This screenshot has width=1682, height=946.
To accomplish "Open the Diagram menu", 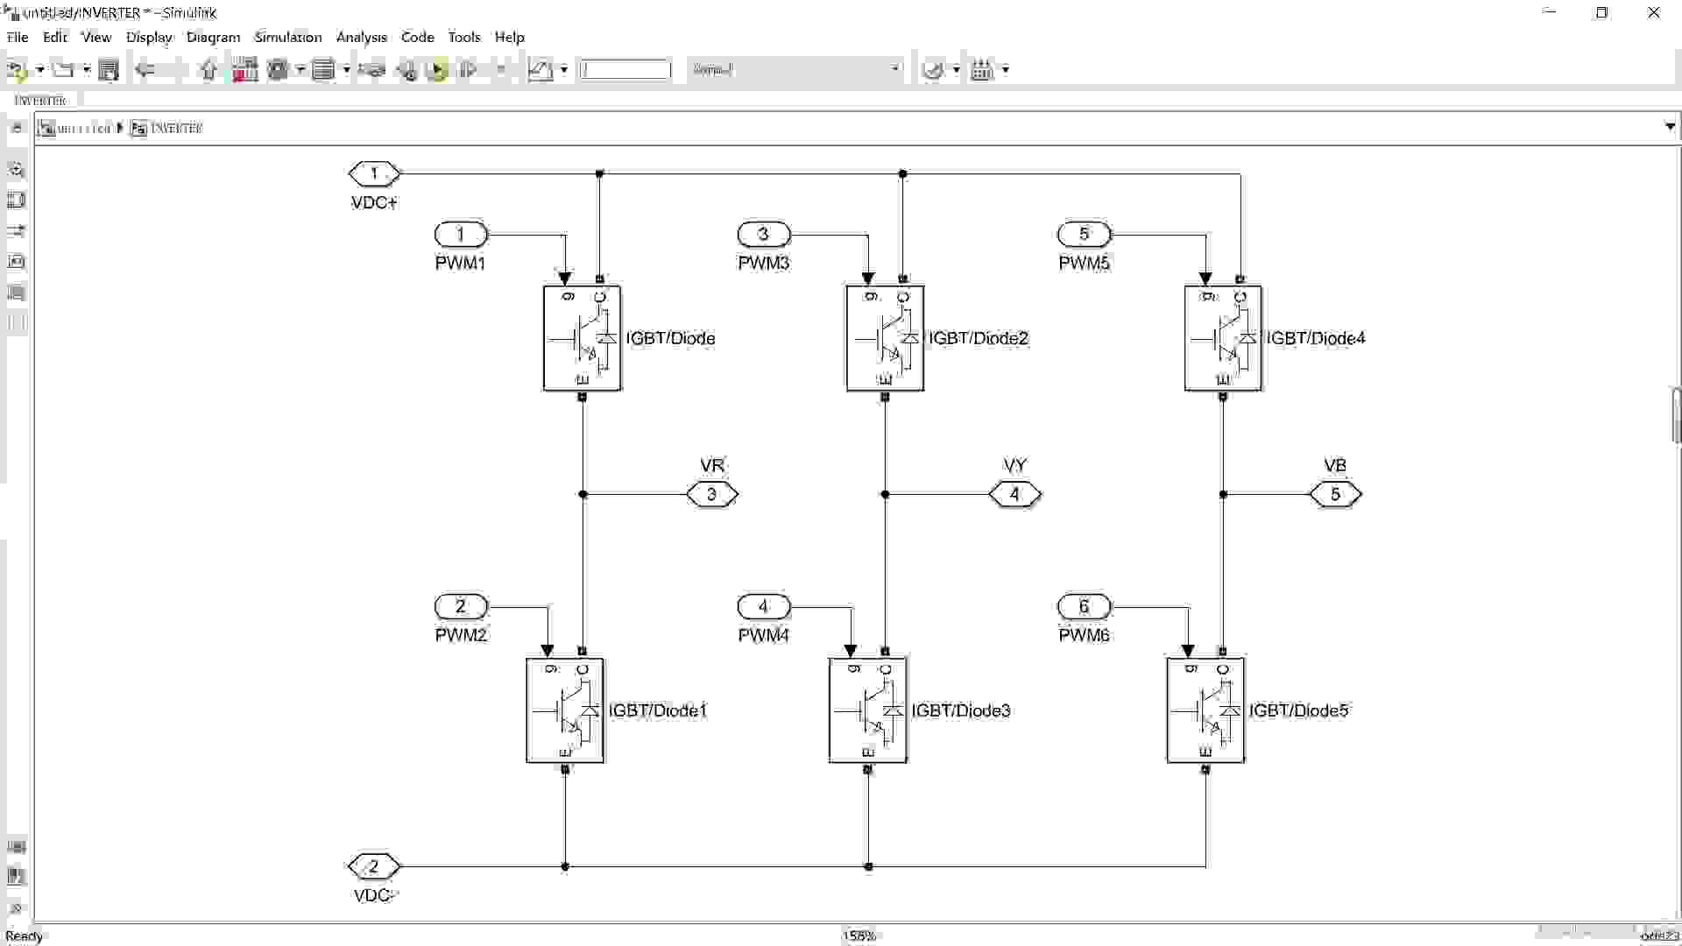I will pos(213,37).
